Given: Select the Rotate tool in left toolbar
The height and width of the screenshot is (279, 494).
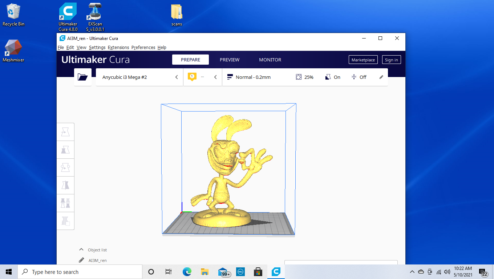Looking at the screenshot, I should [66, 167].
